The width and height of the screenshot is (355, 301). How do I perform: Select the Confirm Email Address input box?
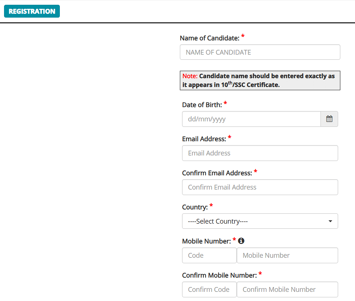tap(260, 187)
